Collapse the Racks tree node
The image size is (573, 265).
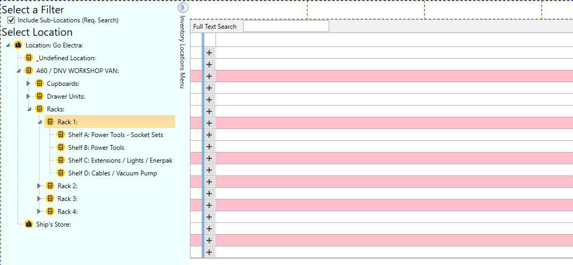point(29,109)
